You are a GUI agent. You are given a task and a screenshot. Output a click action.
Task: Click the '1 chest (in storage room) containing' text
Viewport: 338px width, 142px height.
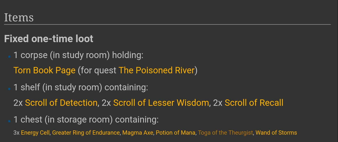tap(86, 120)
